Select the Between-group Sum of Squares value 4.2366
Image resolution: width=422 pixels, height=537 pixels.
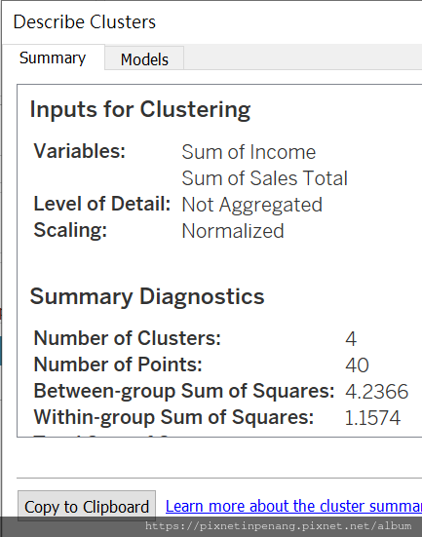377,392
